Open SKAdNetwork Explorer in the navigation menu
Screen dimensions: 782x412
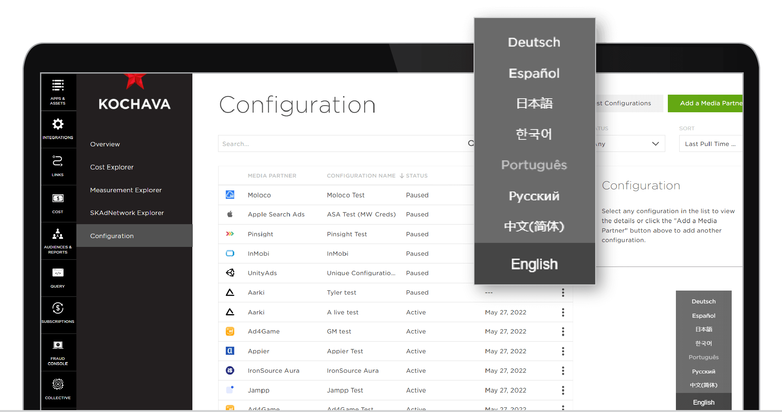pos(127,213)
